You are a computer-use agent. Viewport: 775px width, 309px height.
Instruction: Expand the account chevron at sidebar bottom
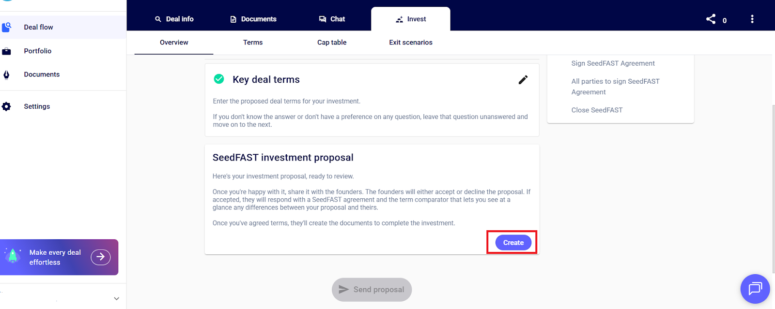tap(116, 298)
